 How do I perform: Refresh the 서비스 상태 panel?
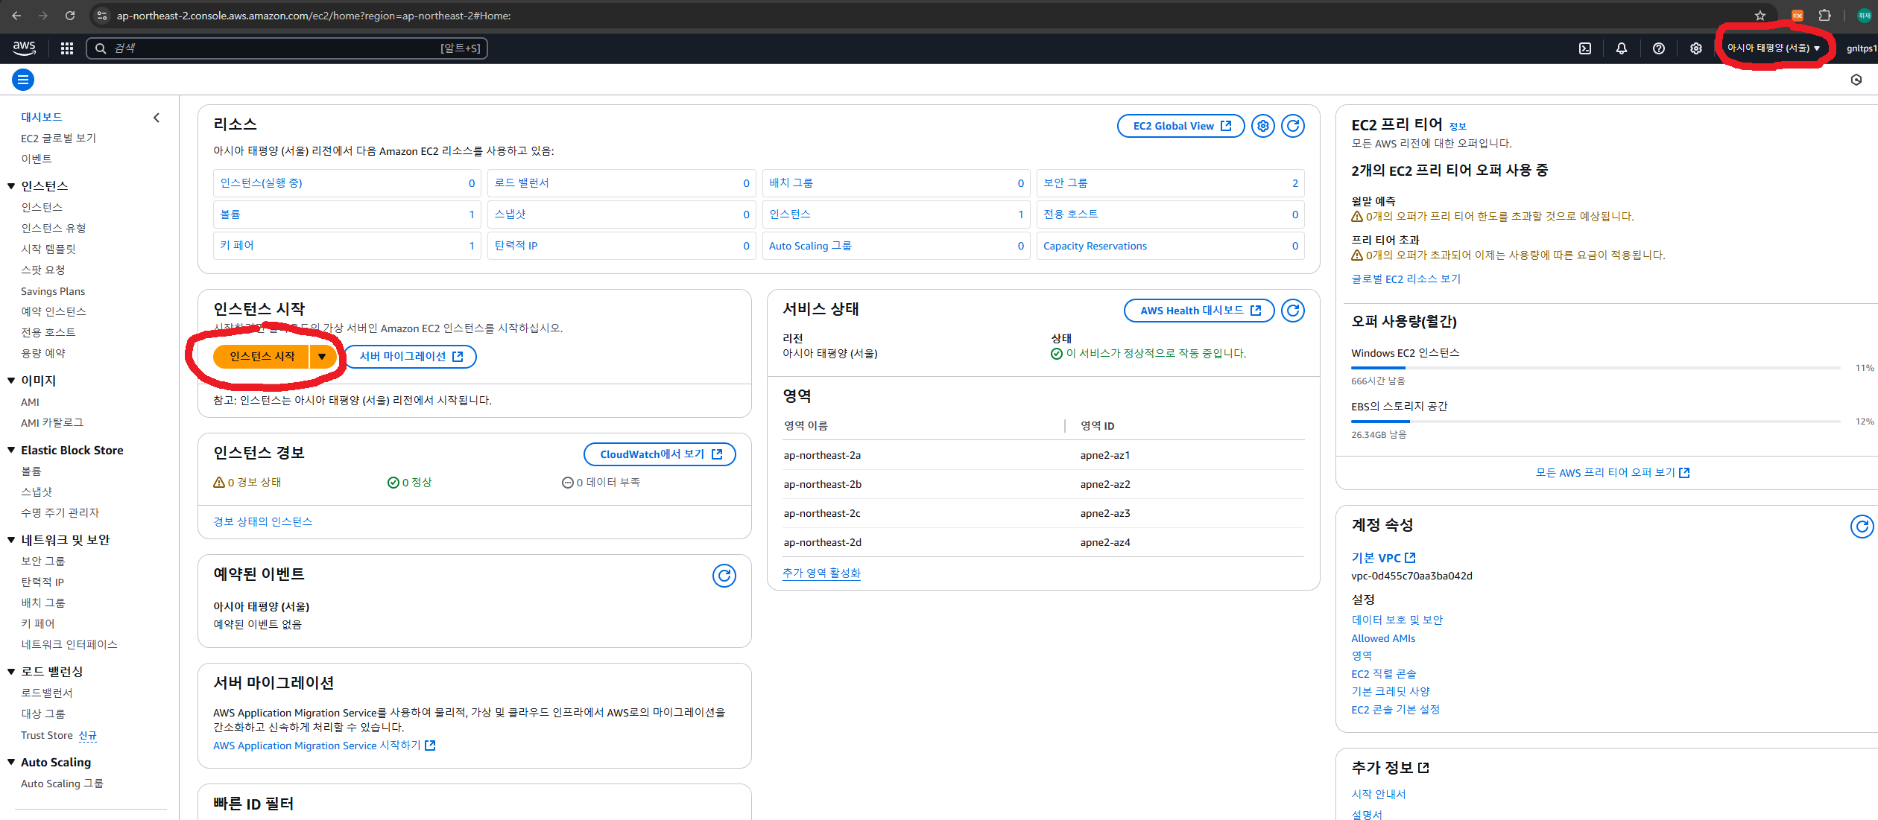click(x=1293, y=311)
